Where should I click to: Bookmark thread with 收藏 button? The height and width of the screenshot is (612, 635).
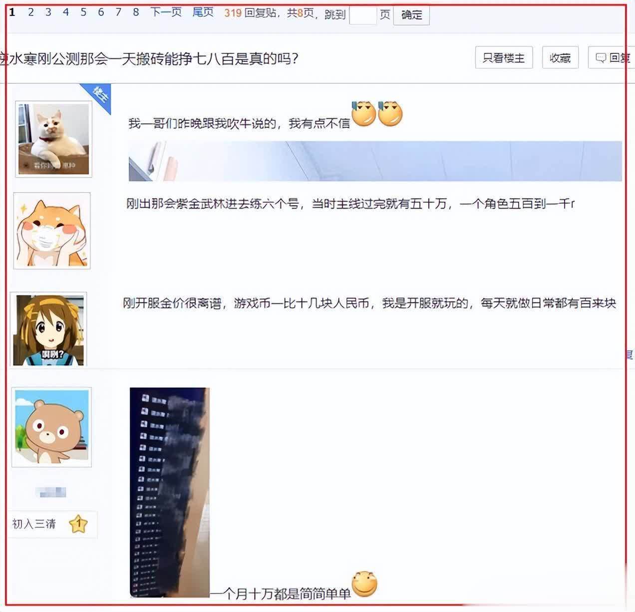pyautogui.click(x=560, y=58)
